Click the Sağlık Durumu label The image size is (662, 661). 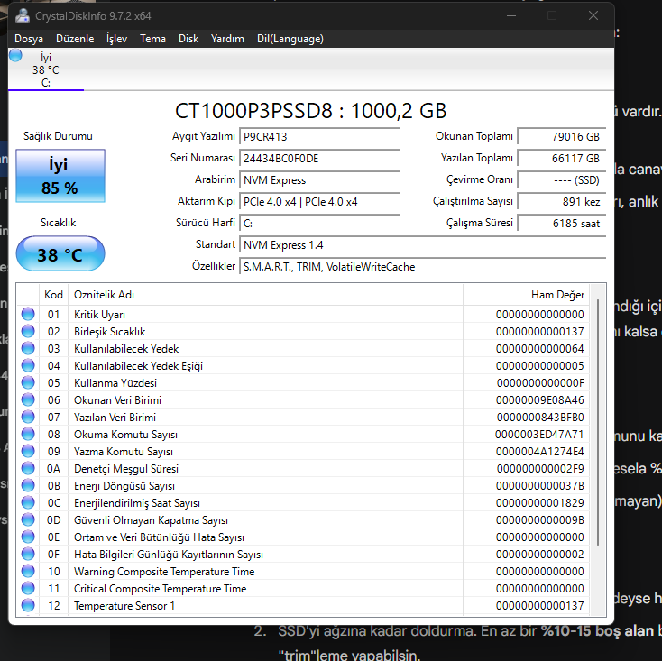point(58,136)
